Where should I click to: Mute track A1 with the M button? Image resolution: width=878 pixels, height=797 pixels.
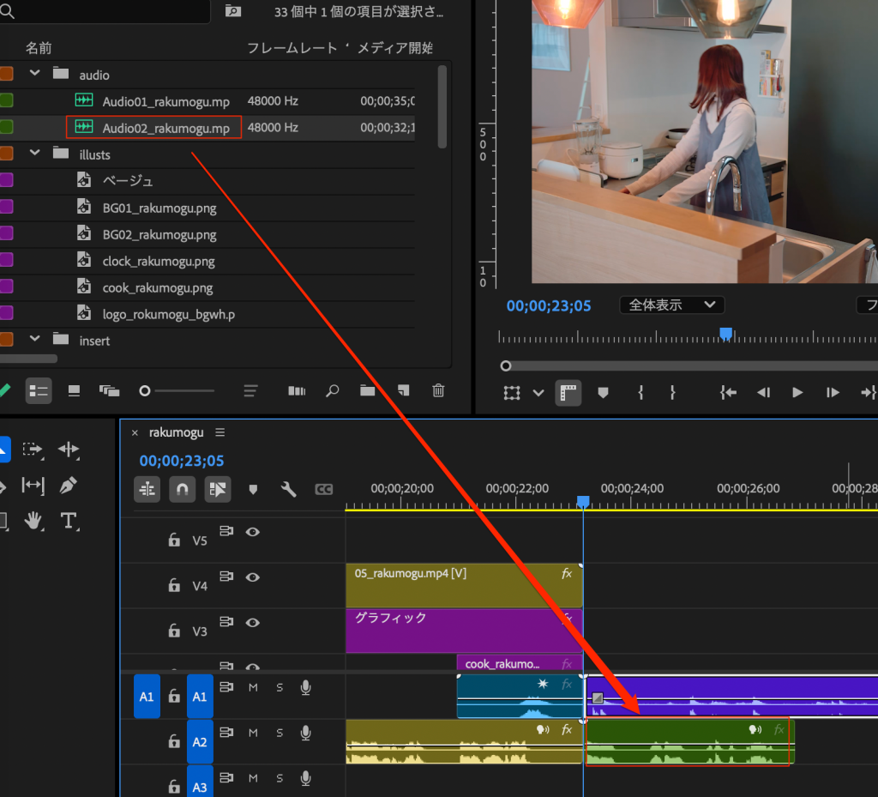pos(253,687)
